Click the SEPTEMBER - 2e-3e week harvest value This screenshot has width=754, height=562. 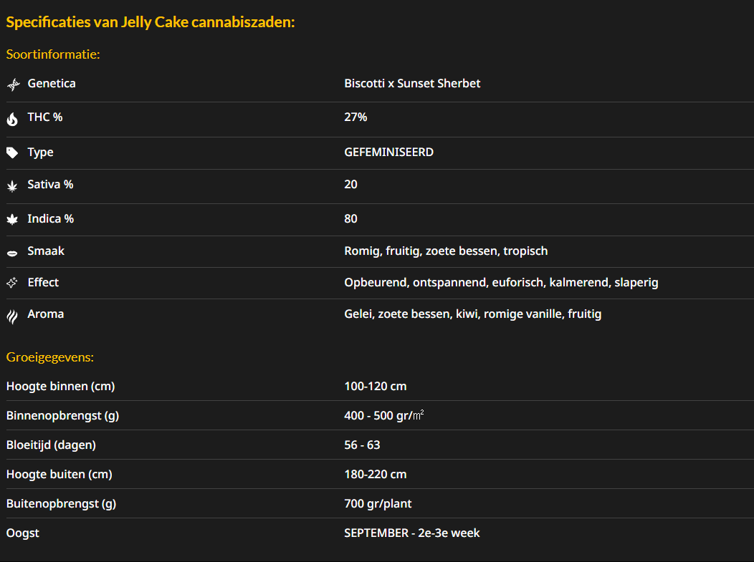tap(411, 533)
